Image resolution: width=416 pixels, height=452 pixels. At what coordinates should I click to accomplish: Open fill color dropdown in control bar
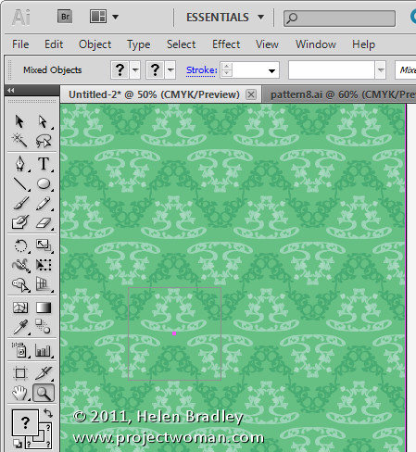pyautogui.click(x=135, y=70)
